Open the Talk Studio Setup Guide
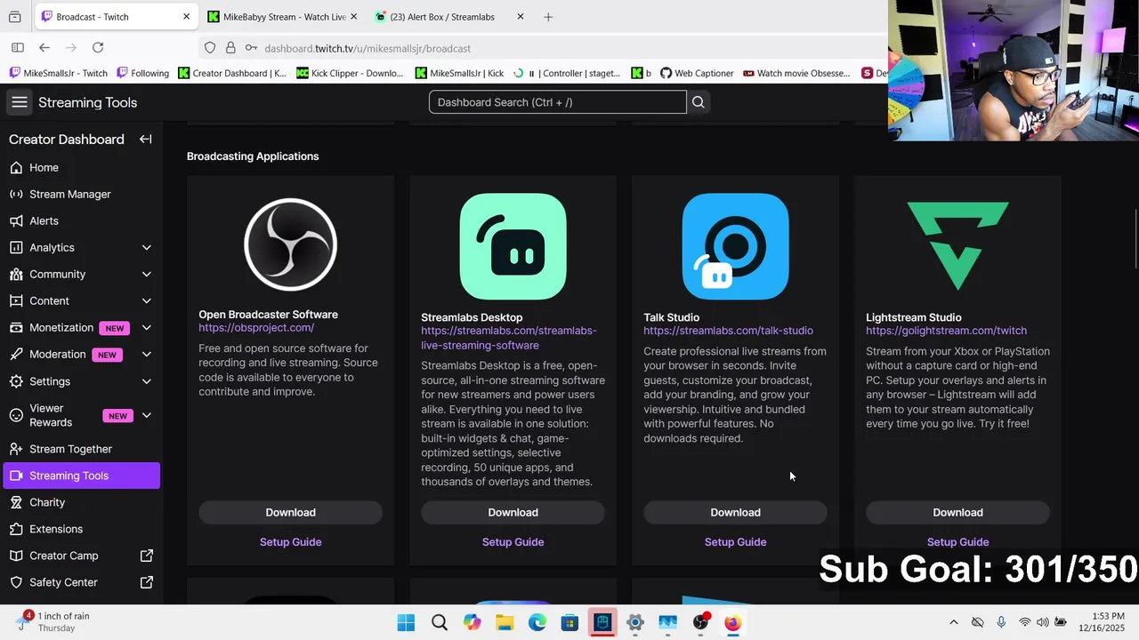The image size is (1139, 640). [x=735, y=541]
